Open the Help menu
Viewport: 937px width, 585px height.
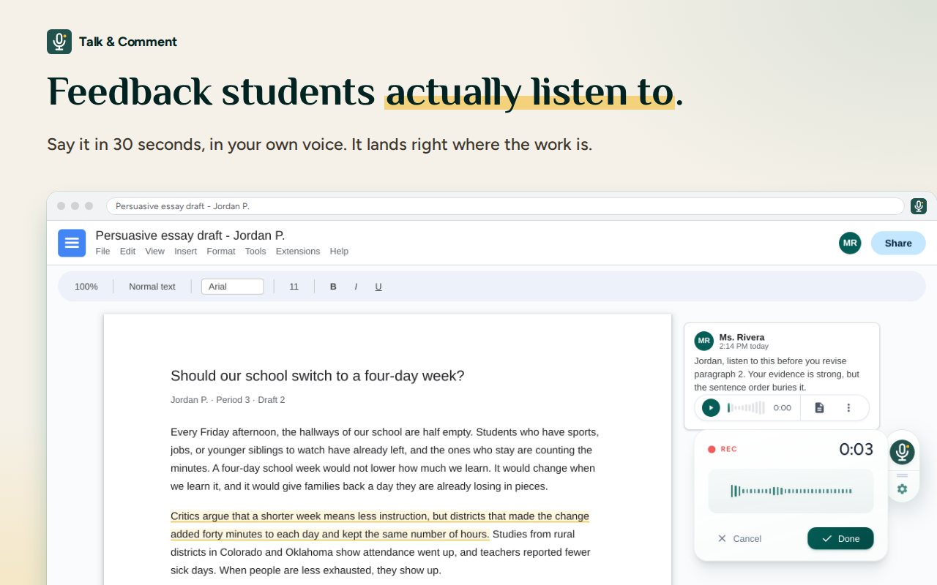click(x=339, y=251)
